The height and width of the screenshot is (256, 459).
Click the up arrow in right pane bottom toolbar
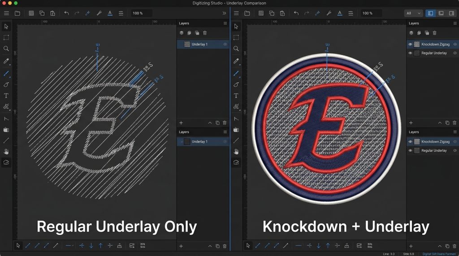coord(328,246)
